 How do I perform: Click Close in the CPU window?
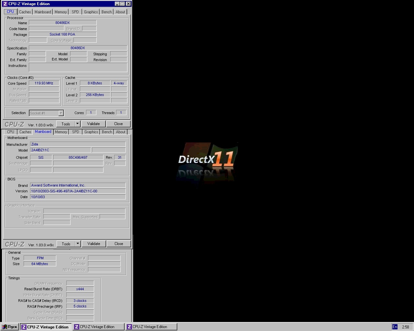point(118,124)
